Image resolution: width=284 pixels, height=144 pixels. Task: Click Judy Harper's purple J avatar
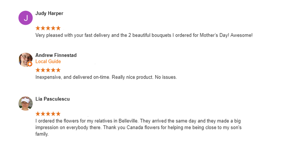tap(26, 18)
